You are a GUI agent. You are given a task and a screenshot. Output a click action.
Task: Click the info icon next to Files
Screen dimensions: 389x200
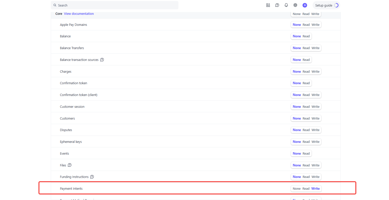pos(70,165)
